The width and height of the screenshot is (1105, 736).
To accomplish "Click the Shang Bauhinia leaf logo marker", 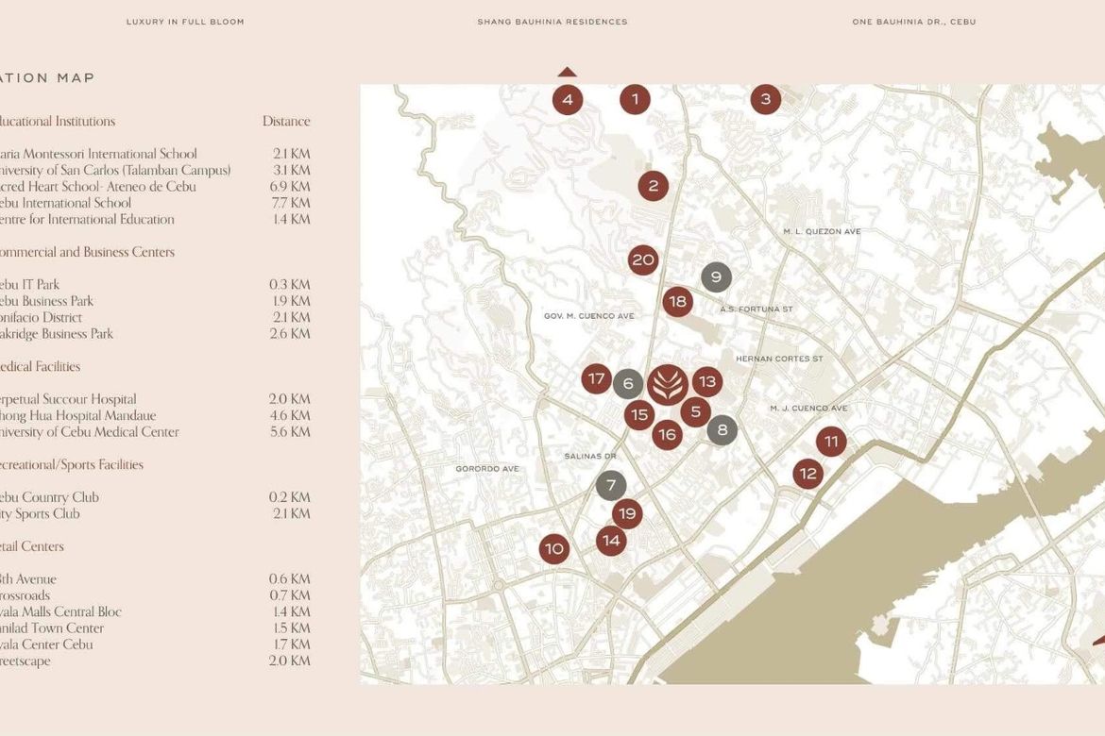I will [668, 385].
